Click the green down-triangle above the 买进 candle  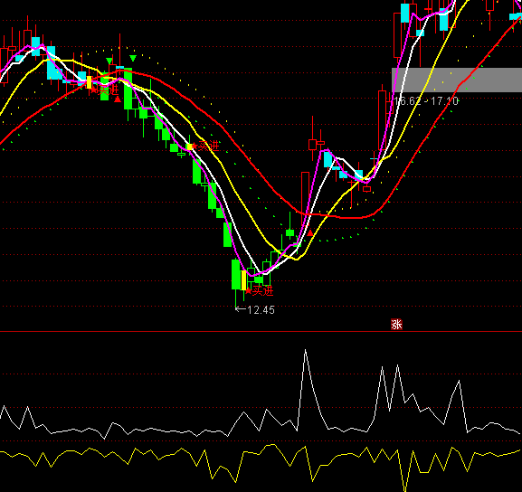tap(109, 61)
